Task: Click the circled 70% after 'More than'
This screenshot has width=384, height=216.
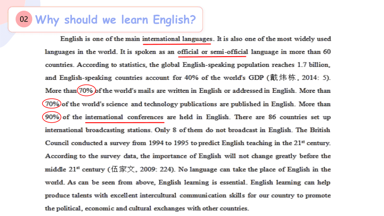Action: (86, 91)
